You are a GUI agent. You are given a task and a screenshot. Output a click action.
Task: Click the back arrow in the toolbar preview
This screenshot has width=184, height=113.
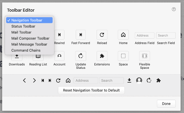pyautogui.click(x=25, y=80)
